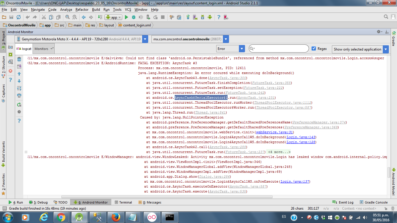Switch to the Monitors tab

[44, 49]
